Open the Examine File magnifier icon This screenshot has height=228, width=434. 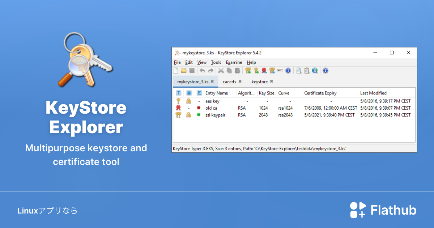(298, 71)
